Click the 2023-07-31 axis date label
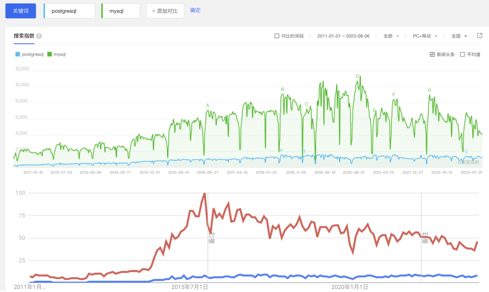 [x=471, y=172]
